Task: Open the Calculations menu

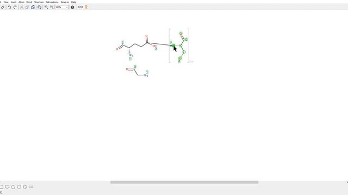Action: coord(52,2)
